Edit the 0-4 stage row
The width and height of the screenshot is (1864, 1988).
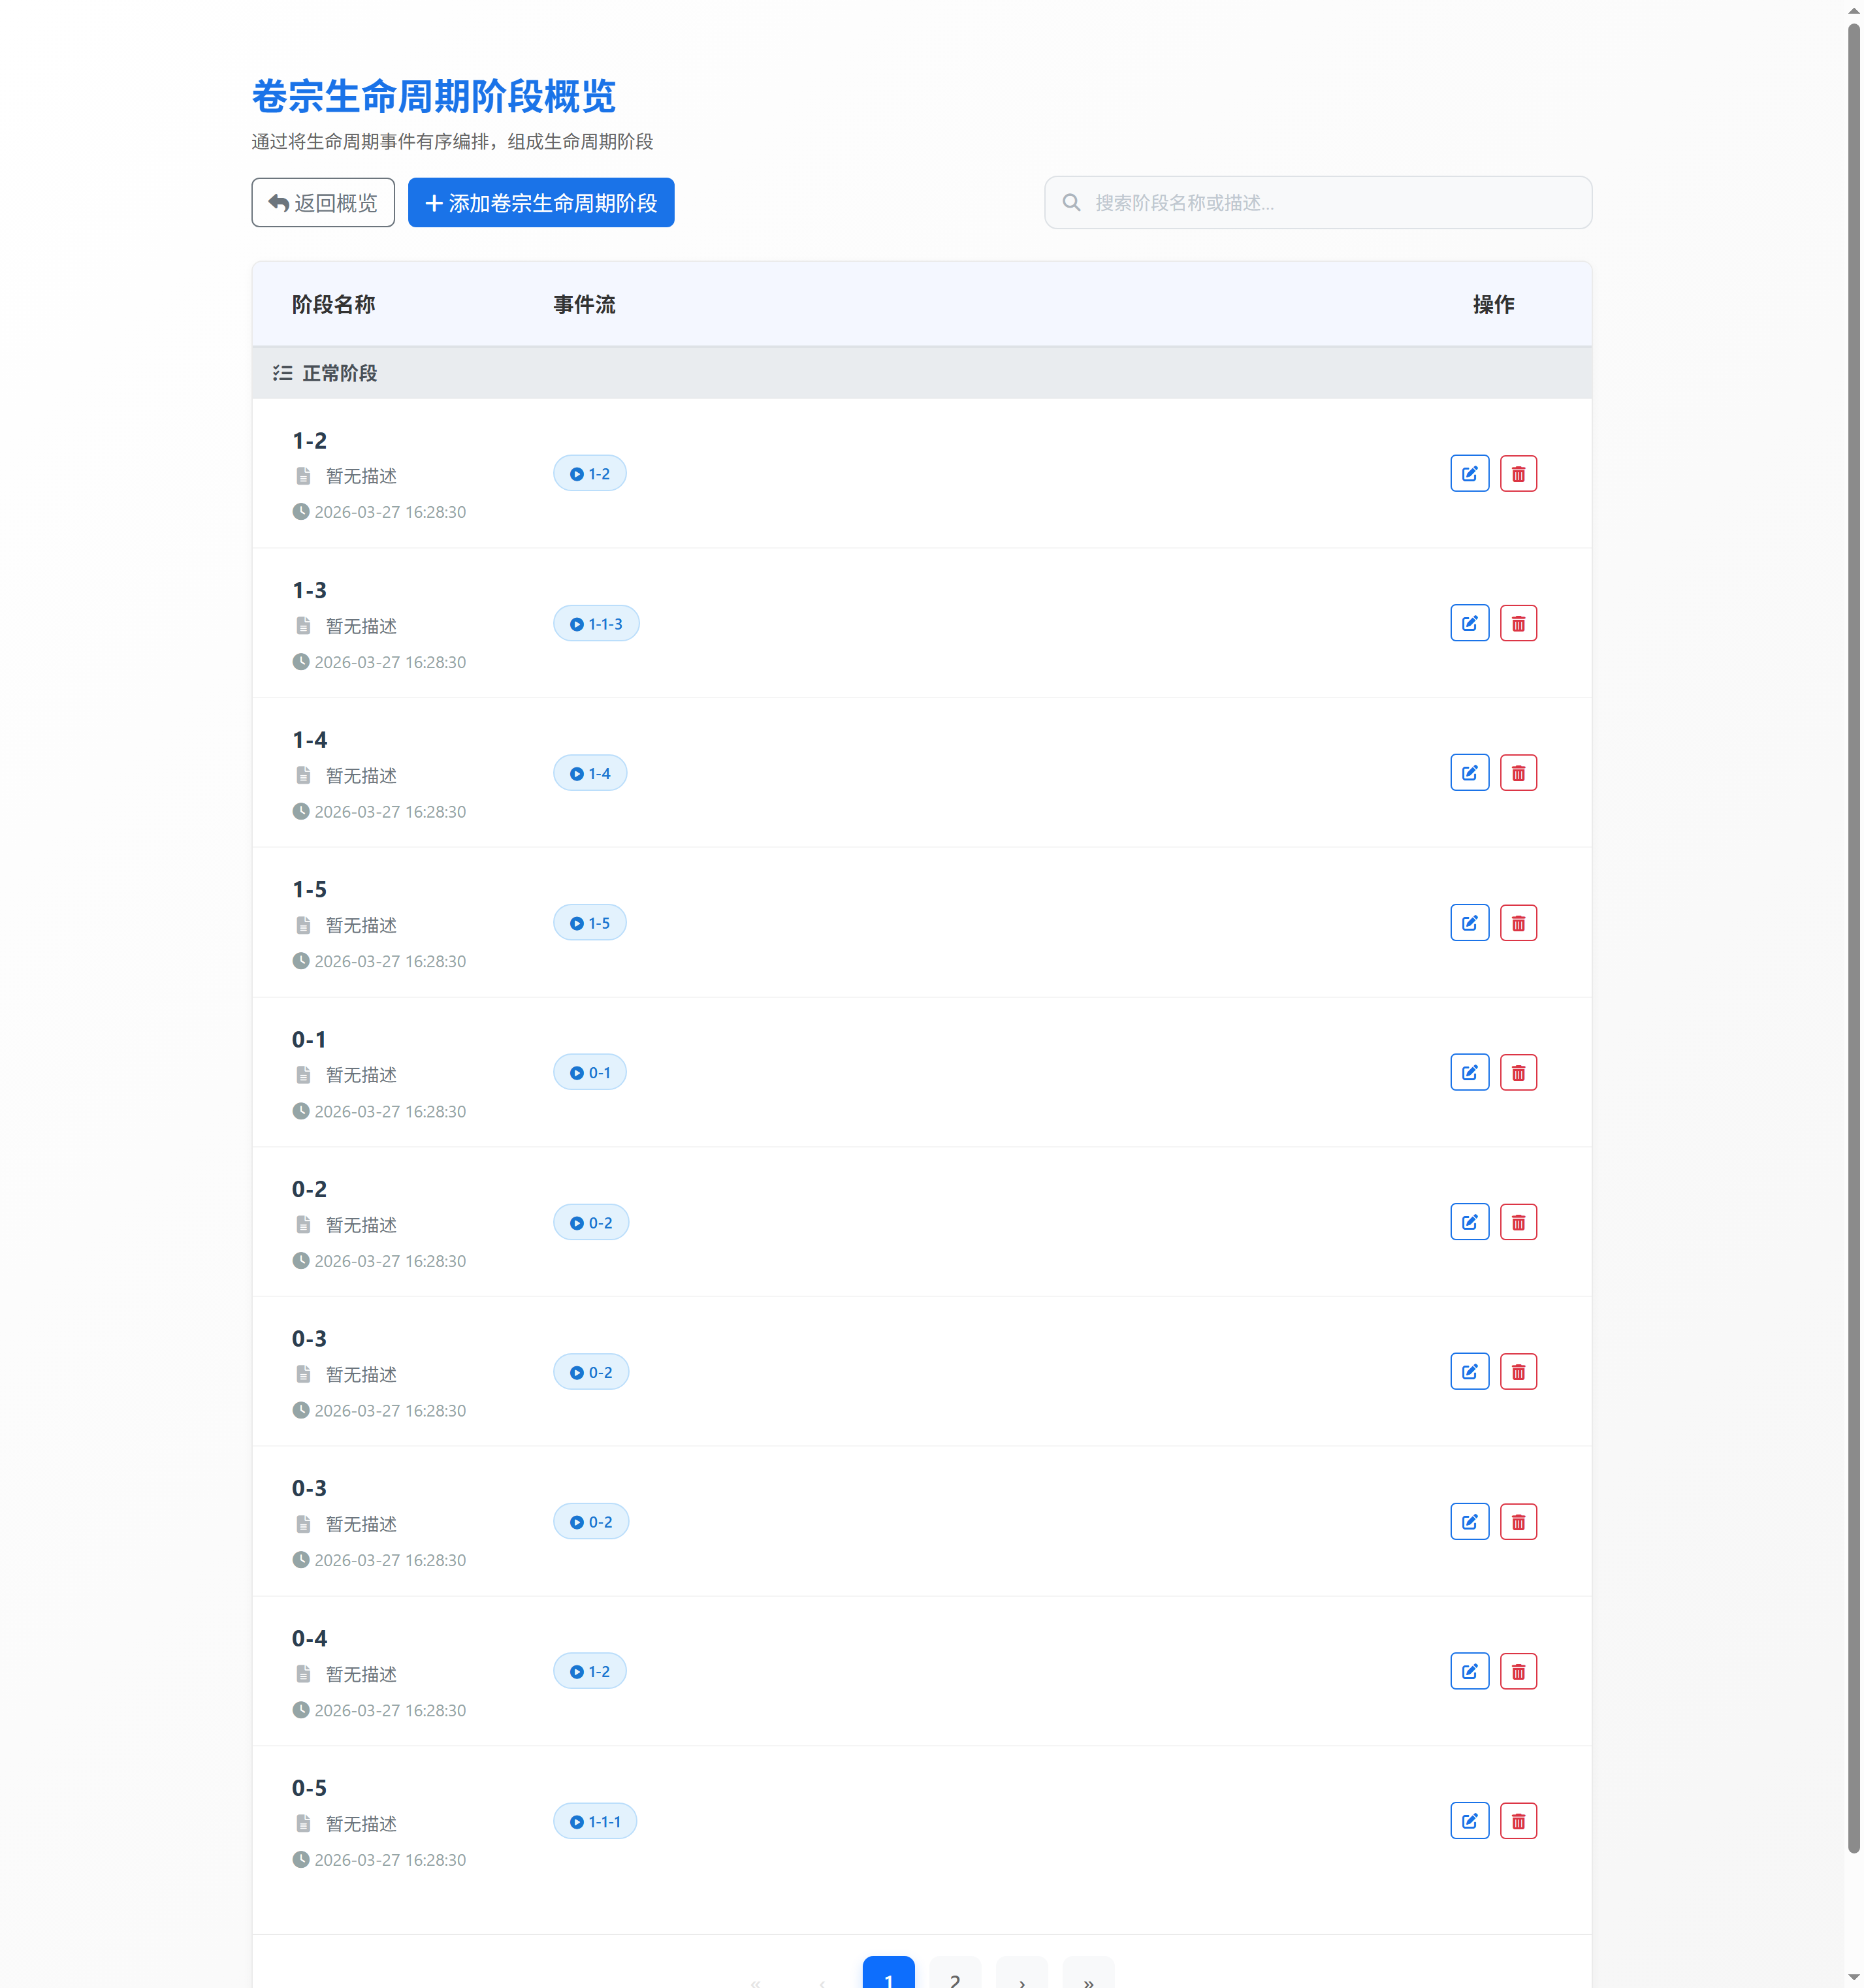[1469, 1671]
